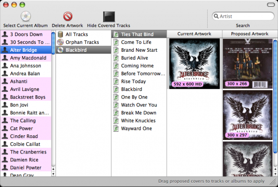Select track Buried Alive

[x=139, y=58]
